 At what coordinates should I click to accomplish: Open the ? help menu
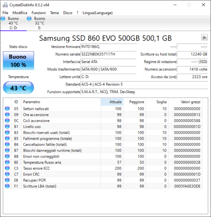(x=77, y=13)
